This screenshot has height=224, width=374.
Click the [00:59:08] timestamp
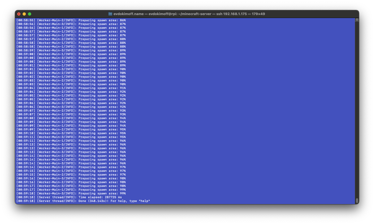click(26, 118)
